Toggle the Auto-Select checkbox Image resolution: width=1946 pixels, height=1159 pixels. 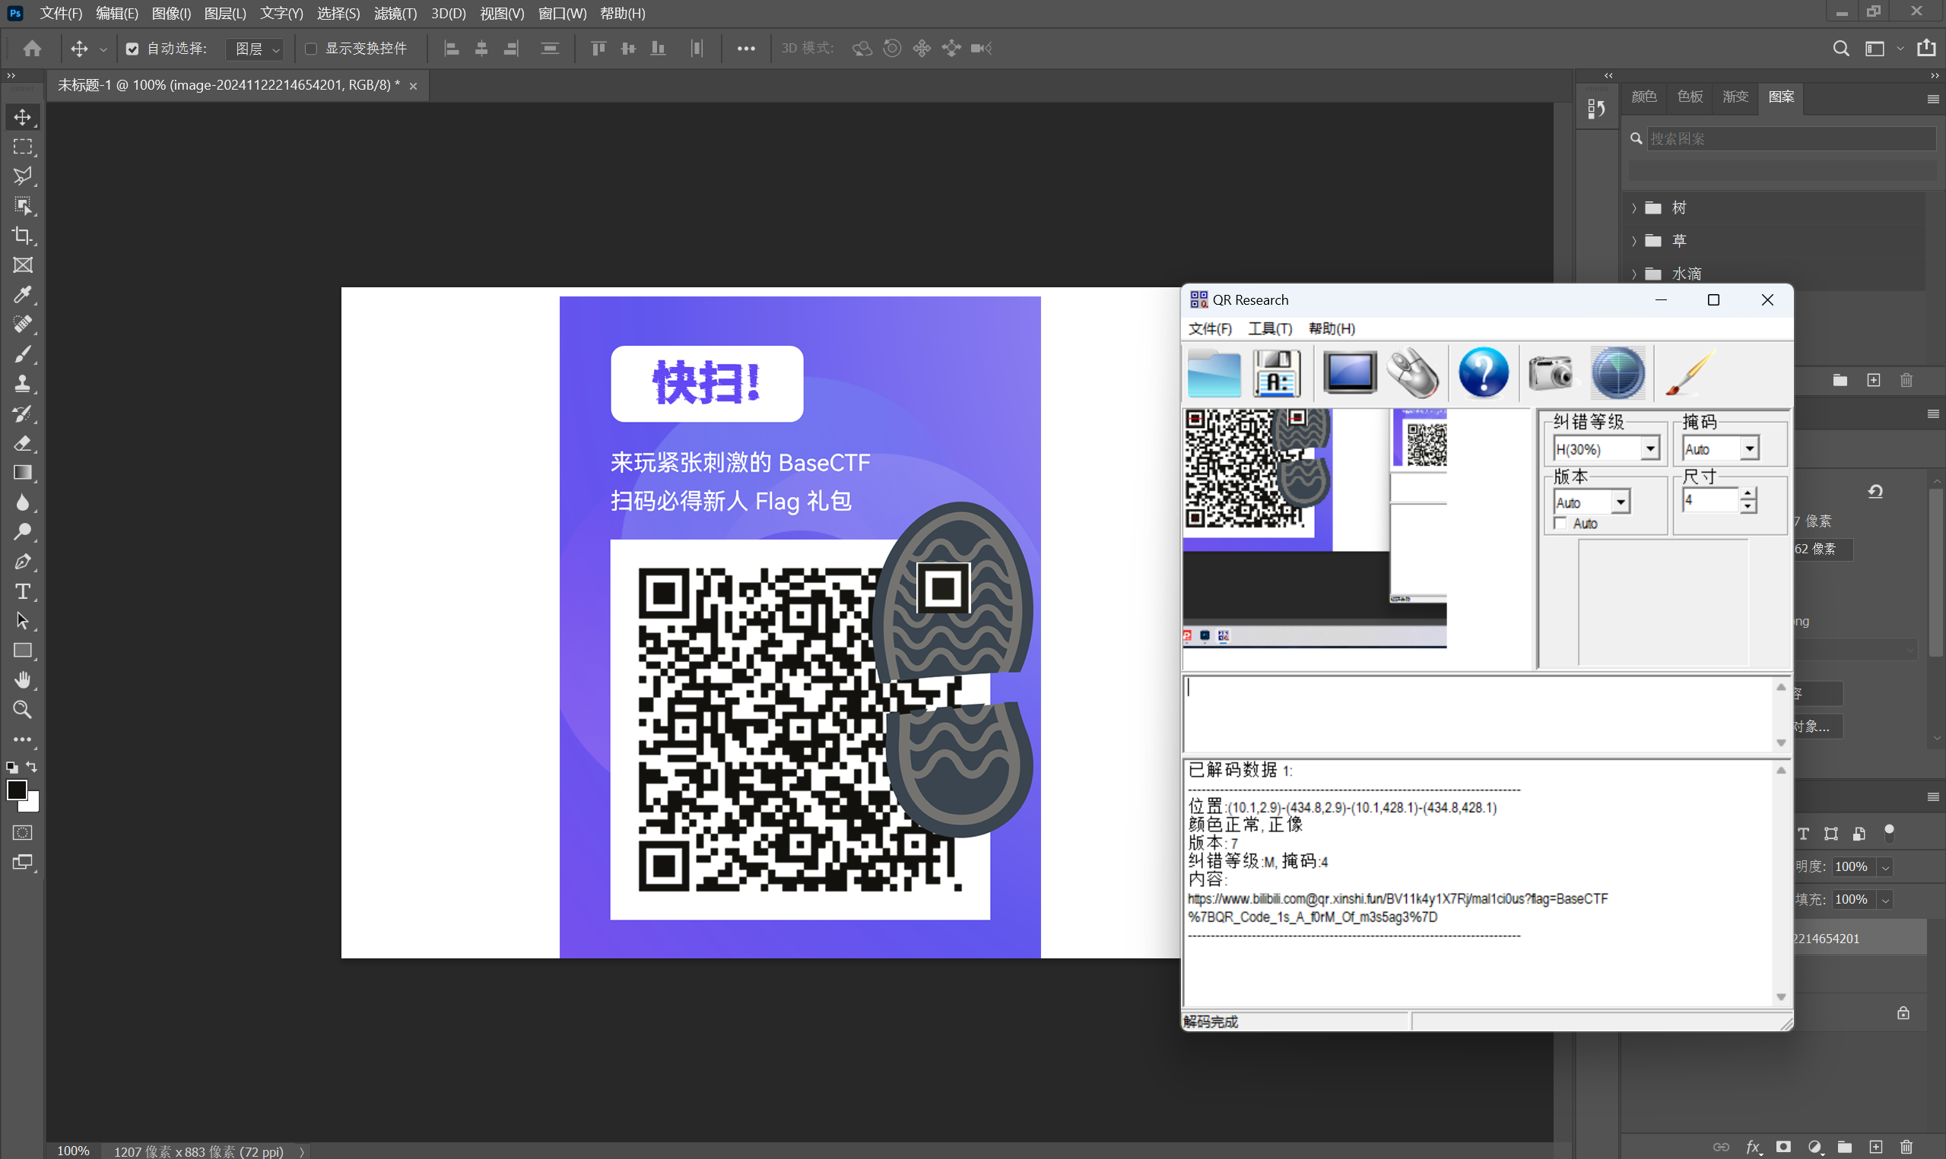tap(132, 49)
